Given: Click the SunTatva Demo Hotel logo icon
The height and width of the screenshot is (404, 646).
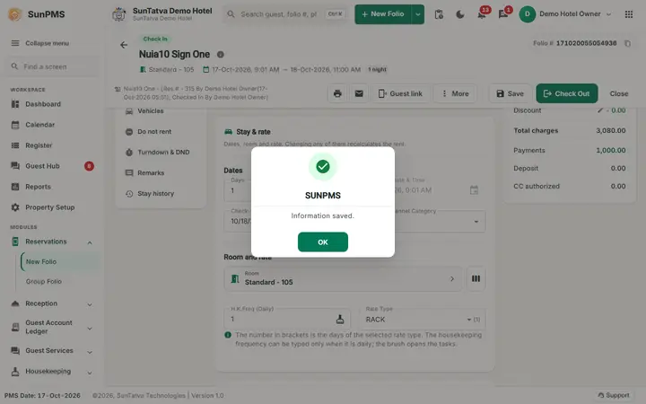Looking at the screenshot, I should (x=119, y=14).
